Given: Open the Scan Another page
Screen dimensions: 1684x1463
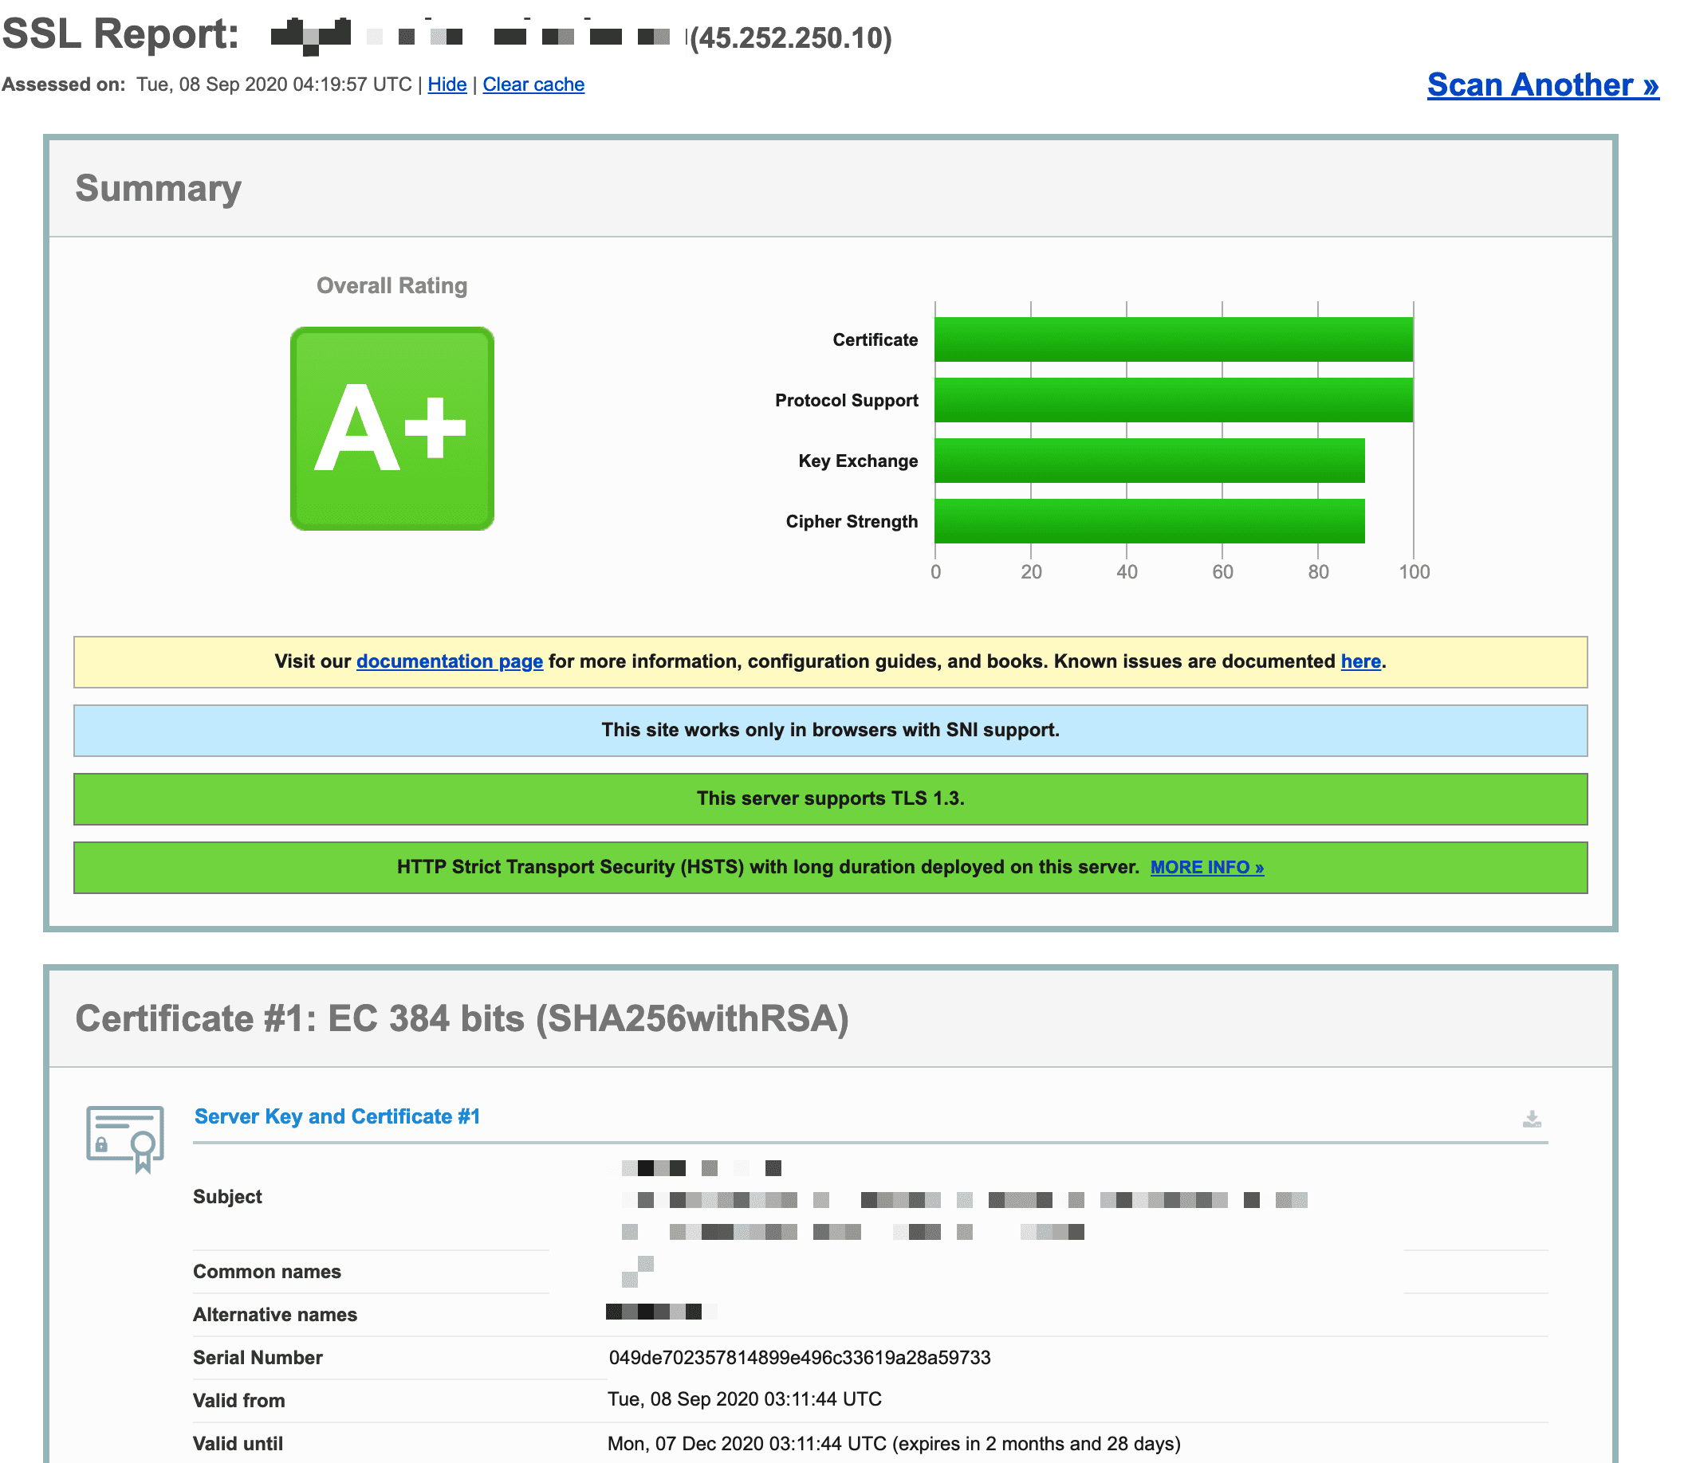Looking at the screenshot, I should [1543, 85].
